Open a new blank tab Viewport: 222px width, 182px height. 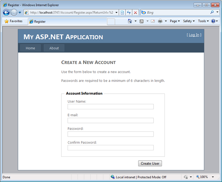pyautogui.click(x=111, y=22)
